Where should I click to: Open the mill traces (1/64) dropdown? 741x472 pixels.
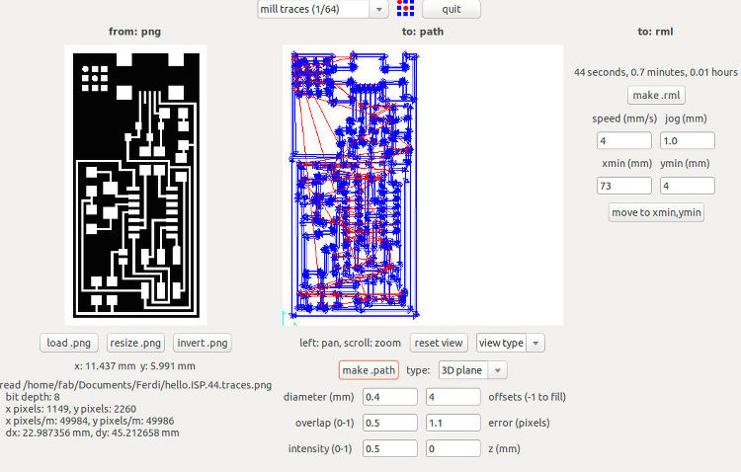coord(323,9)
